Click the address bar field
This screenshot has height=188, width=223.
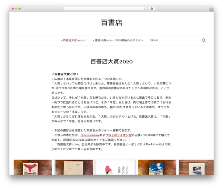105,8
